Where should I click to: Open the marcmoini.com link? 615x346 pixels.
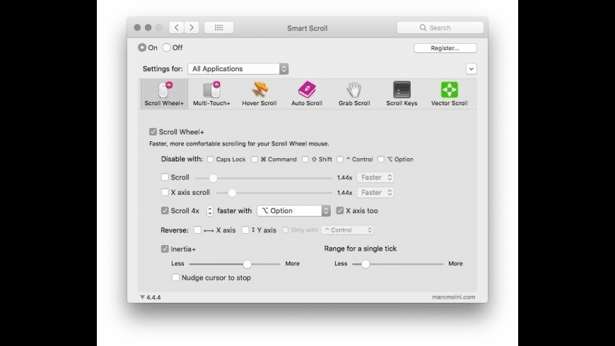click(453, 297)
